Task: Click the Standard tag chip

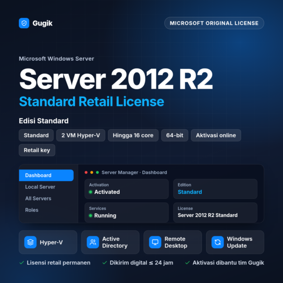Action: tap(36, 135)
